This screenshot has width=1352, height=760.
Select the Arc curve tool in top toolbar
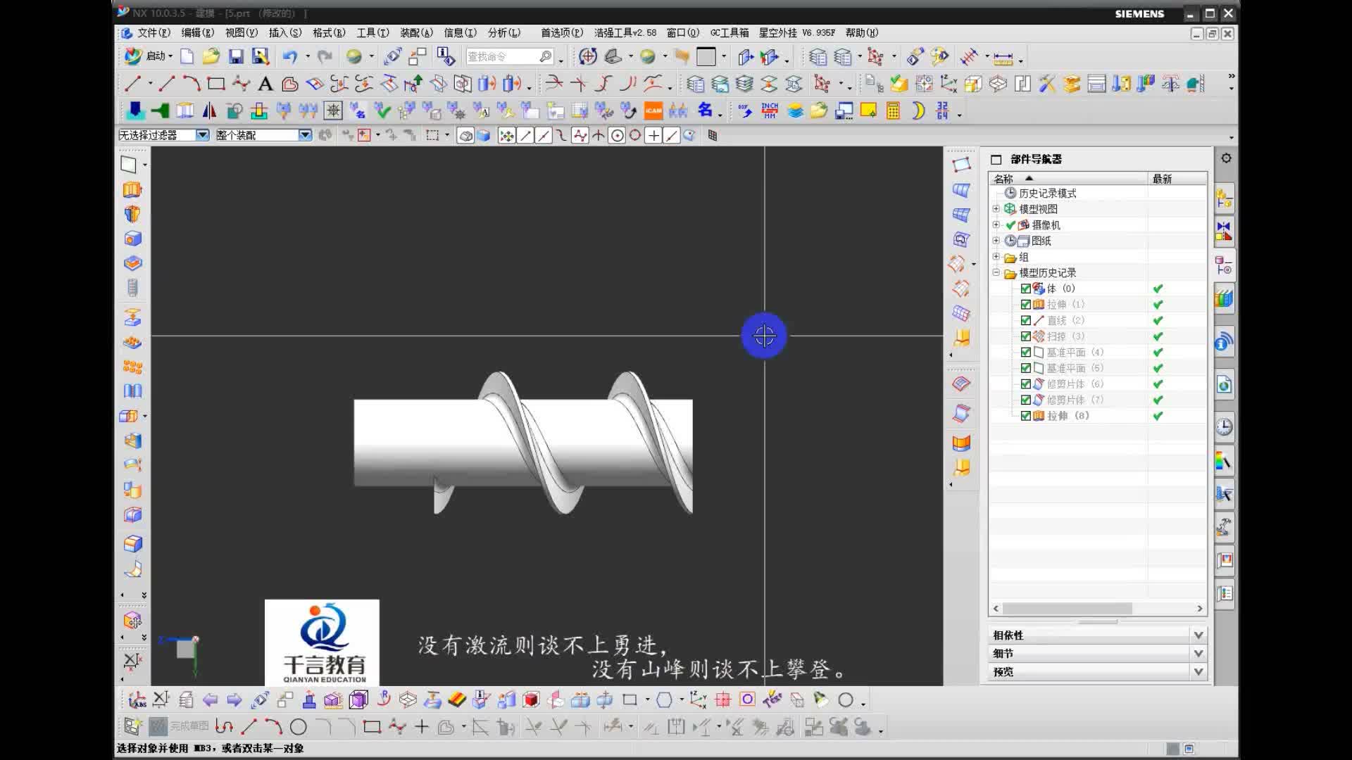(191, 84)
